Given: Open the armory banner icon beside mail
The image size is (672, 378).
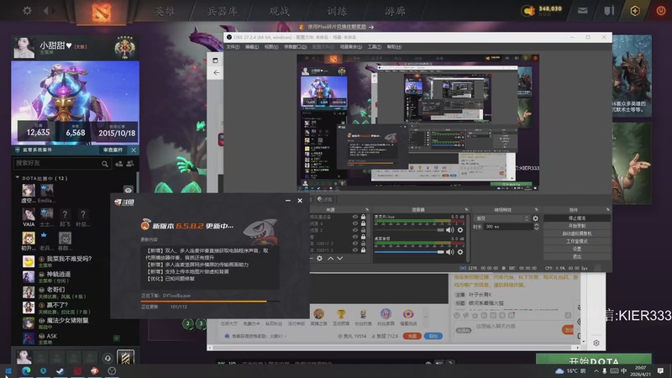Looking at the screenshot, I should coord(609,10).
